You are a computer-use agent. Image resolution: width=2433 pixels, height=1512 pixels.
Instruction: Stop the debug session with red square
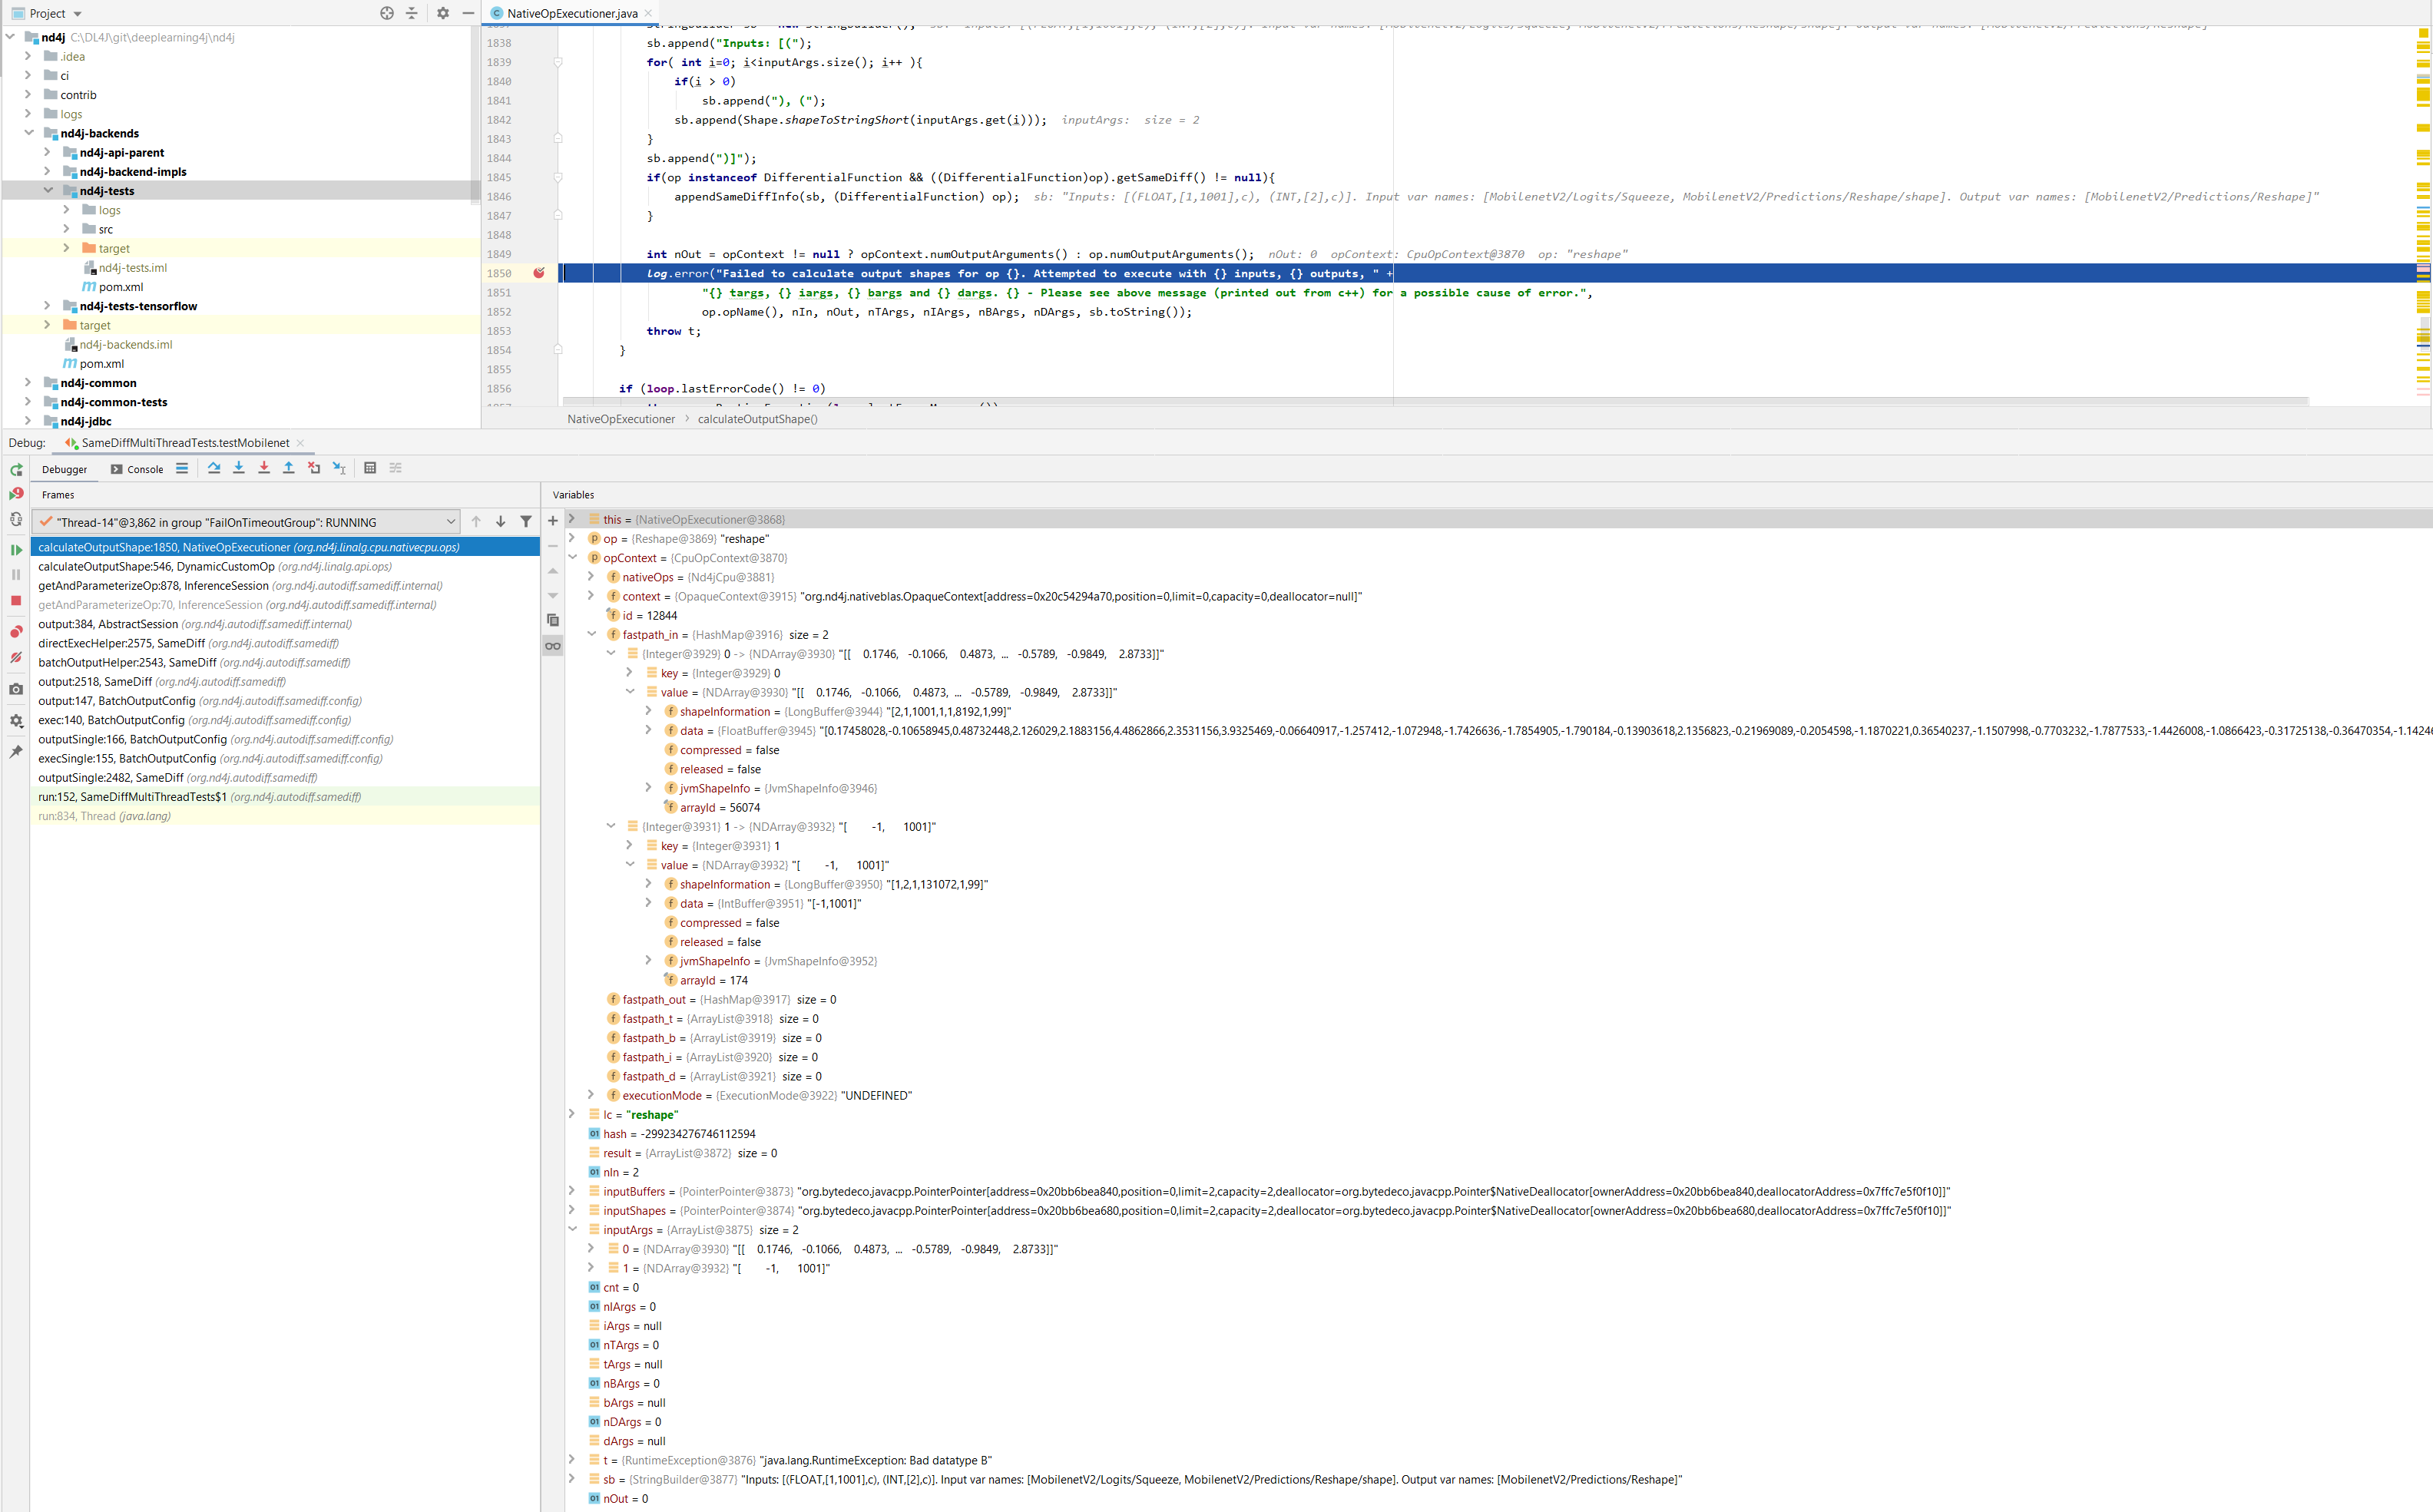(15, 600)
